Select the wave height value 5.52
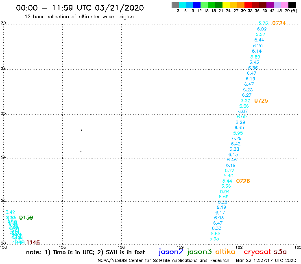Image resolution: width=301 pixels, height=264 pixels. (x=245, y=101)
